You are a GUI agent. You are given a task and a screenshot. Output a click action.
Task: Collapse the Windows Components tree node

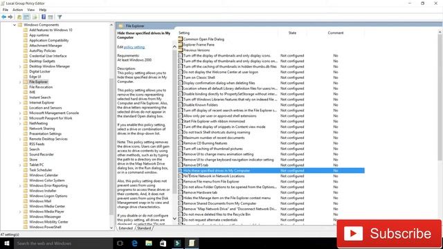15,25
